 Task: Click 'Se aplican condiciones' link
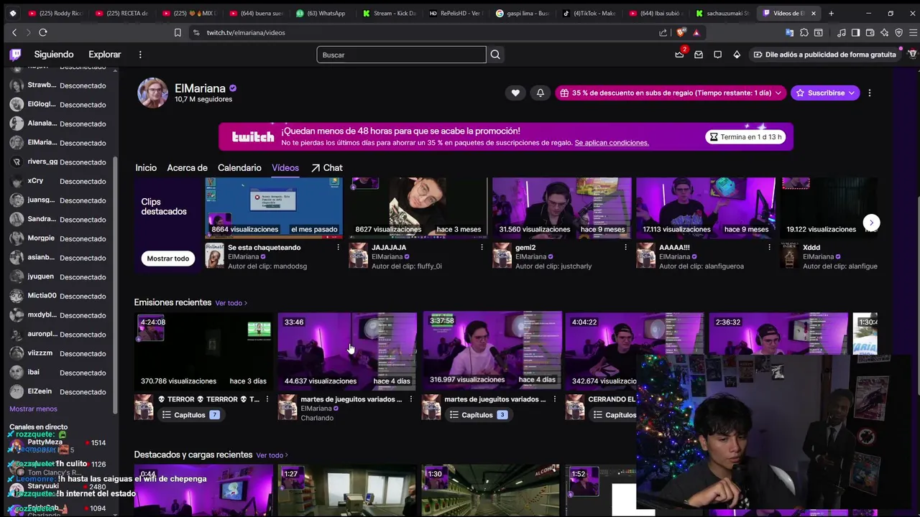(612, 143)
